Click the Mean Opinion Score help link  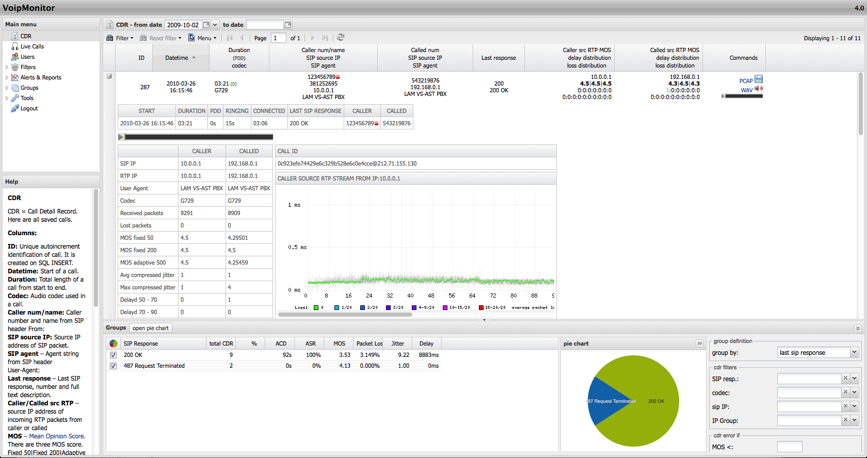[x=57, y=436]
